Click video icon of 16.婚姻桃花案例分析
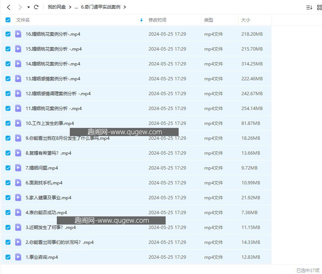 (18, 34)
